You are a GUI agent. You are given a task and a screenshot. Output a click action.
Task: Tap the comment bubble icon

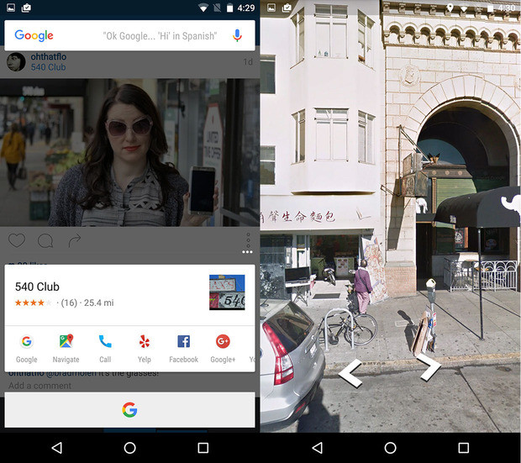45,240
